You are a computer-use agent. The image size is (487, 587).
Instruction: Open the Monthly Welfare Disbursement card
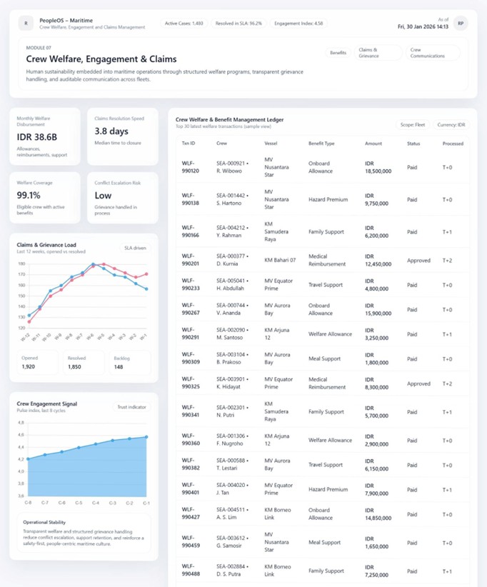[44, 136]
